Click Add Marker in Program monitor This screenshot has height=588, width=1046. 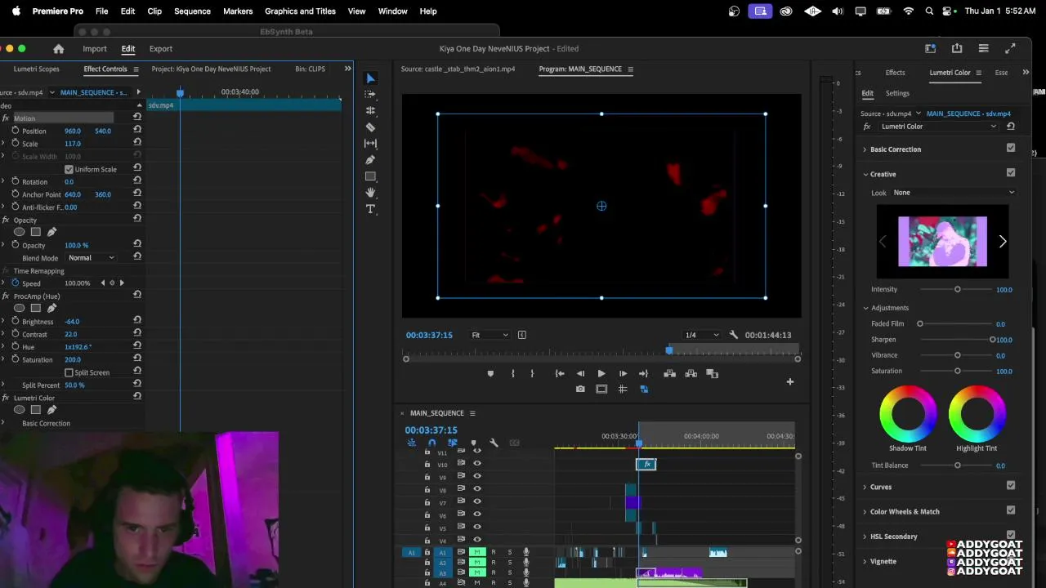point(490,374)
